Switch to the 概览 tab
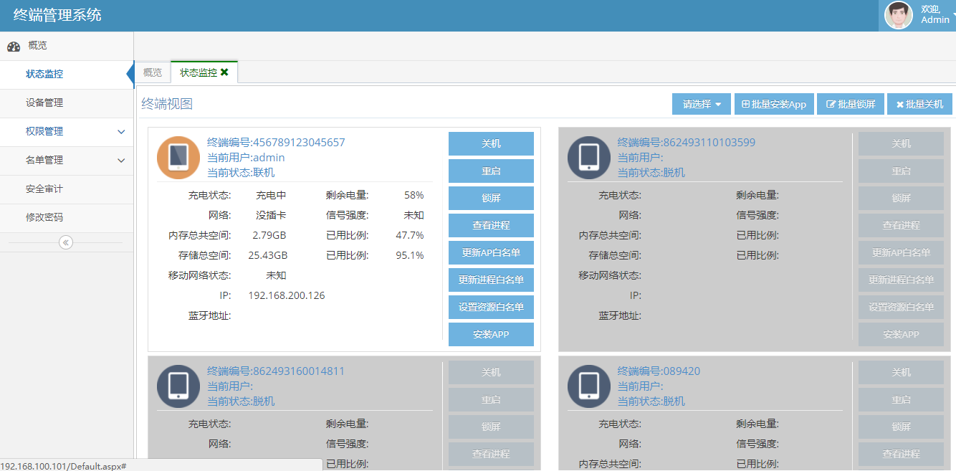This screenshot has width=956, height=471. coord(153,72)
